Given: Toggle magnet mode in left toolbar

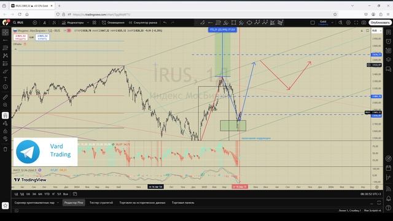Looking at the screenshot, I should coord(6,115).
